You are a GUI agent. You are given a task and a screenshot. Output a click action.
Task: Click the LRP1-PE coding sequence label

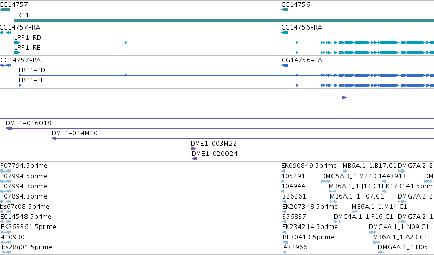32,80
